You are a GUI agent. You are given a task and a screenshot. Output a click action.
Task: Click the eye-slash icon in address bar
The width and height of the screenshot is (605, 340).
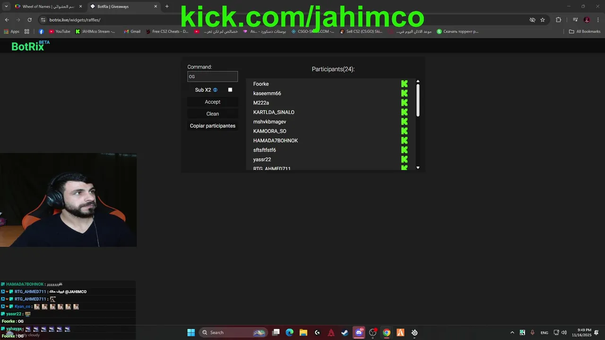532,20
